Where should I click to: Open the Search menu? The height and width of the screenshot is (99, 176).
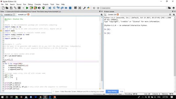12,4
